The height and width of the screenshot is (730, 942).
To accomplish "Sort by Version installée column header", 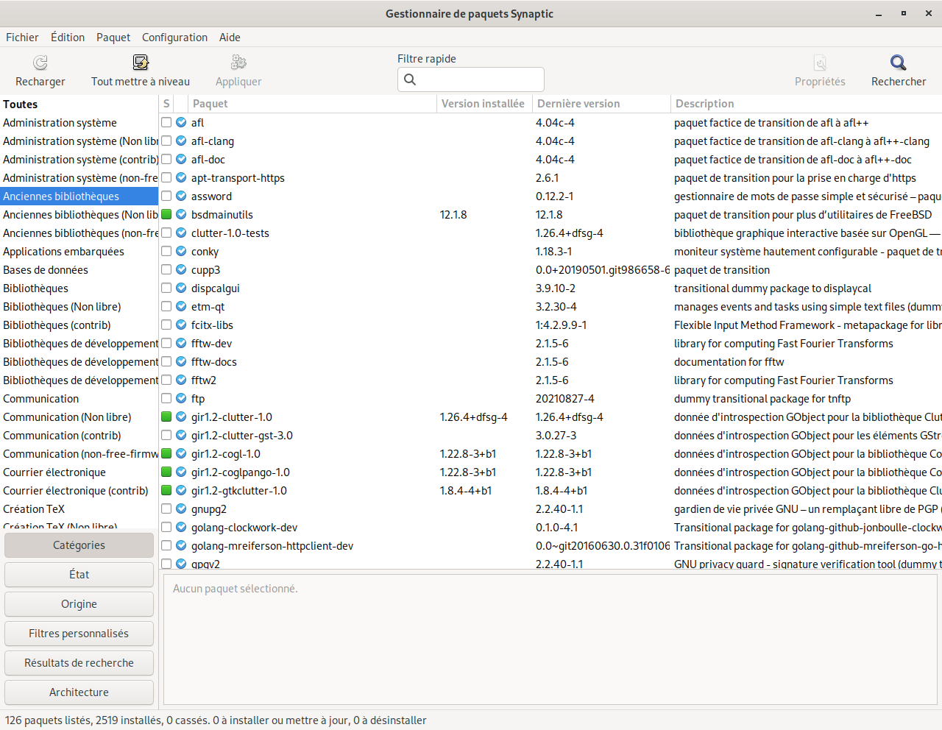I will click(x=484, y=104).
